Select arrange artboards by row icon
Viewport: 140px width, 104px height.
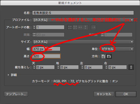click(80, 27)
